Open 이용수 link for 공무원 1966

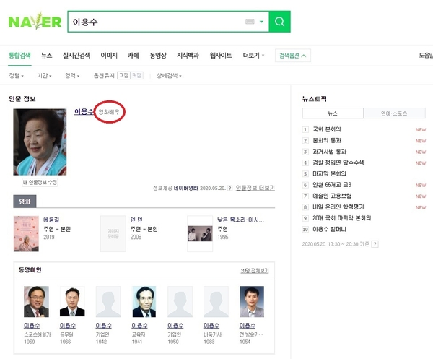[x=68, y=326]
